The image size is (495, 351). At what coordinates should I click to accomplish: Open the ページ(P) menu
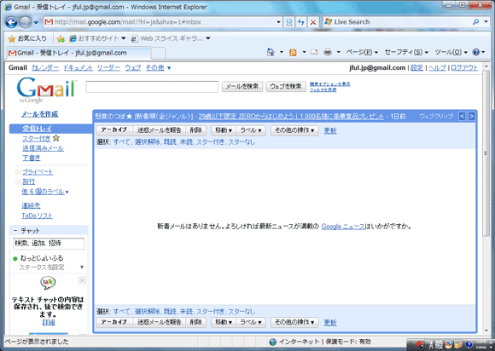[x=362, y=52]
